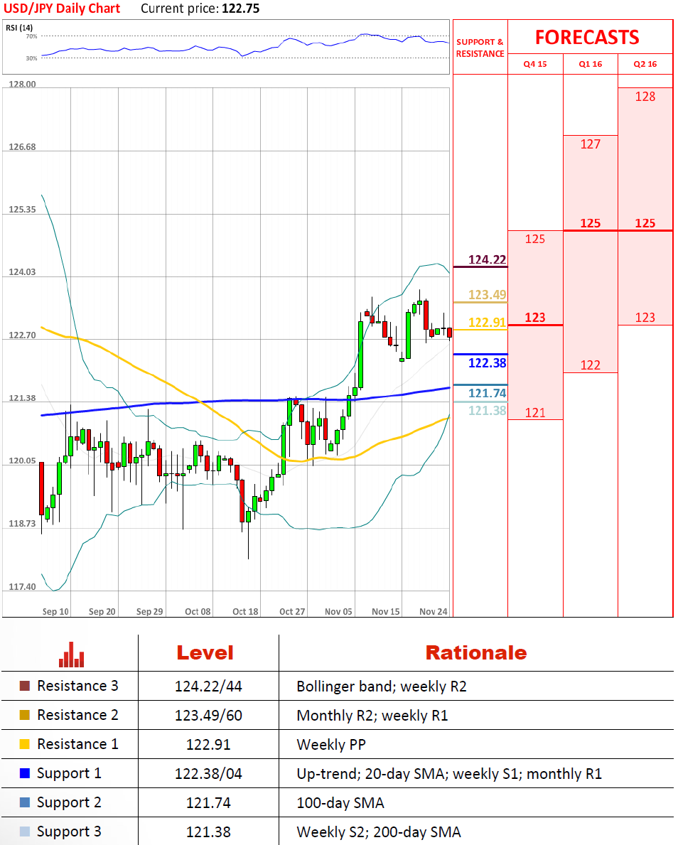
Task: Click the level cell 121.38 in table
Action: [208, 832]
